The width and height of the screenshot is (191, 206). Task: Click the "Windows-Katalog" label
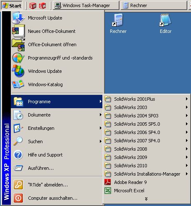45,84
